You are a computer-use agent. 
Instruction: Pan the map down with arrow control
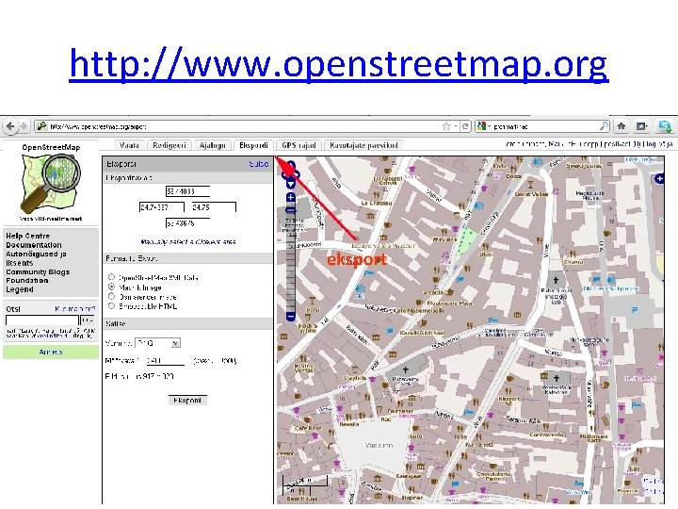pos(291,184)
